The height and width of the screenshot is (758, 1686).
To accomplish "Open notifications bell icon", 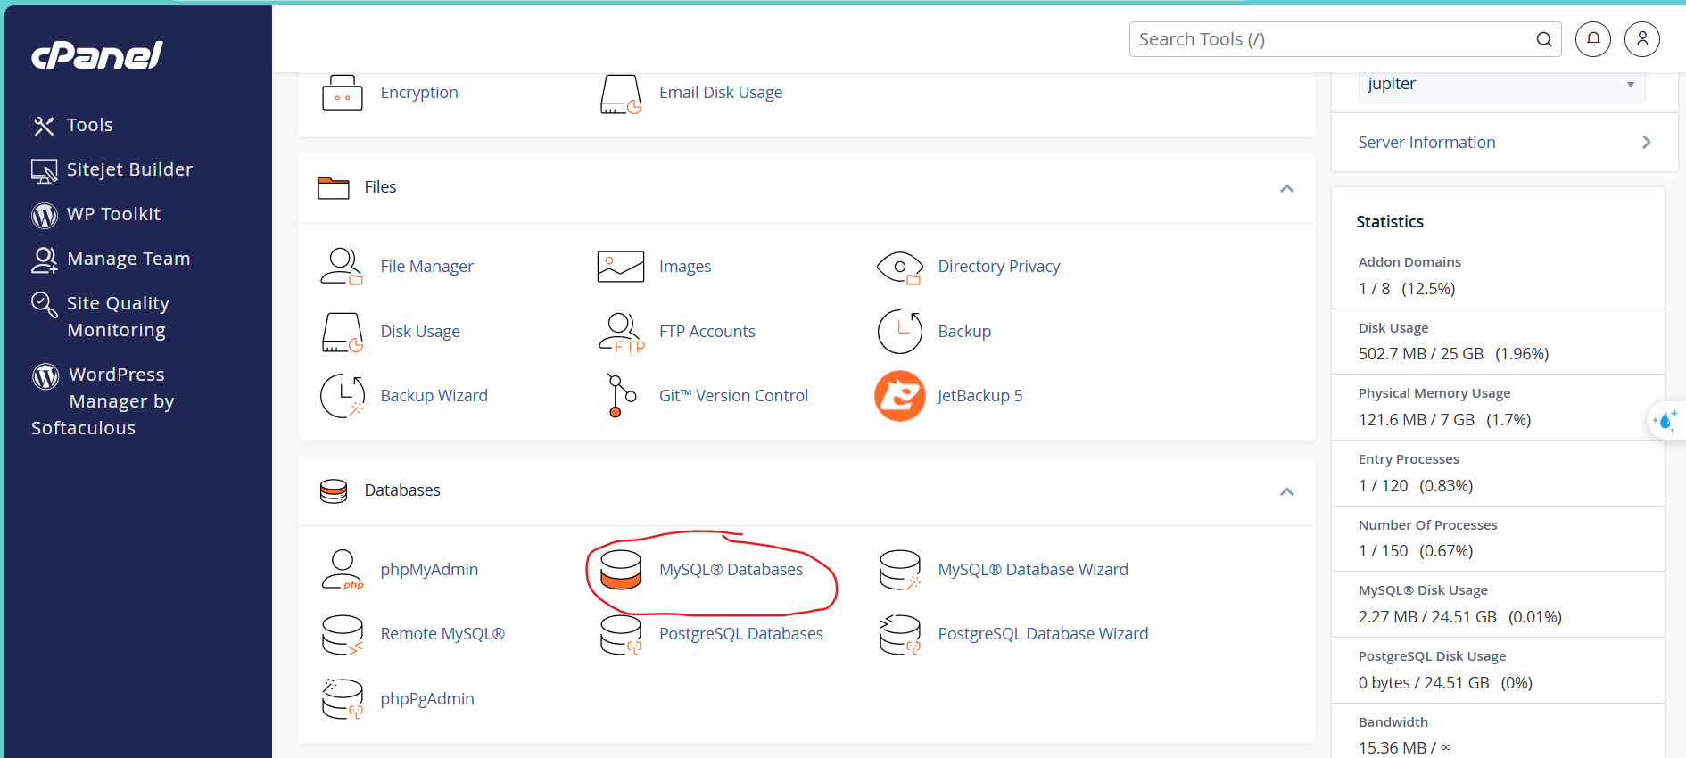I will click(1592, 39).
